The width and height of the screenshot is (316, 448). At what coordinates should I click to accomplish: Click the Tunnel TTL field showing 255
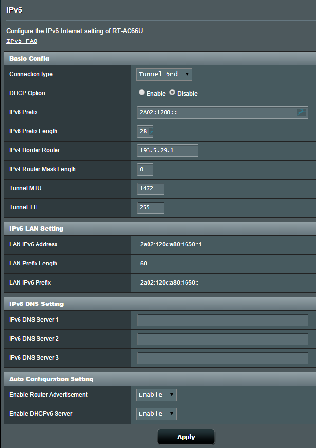coord(150,207)
